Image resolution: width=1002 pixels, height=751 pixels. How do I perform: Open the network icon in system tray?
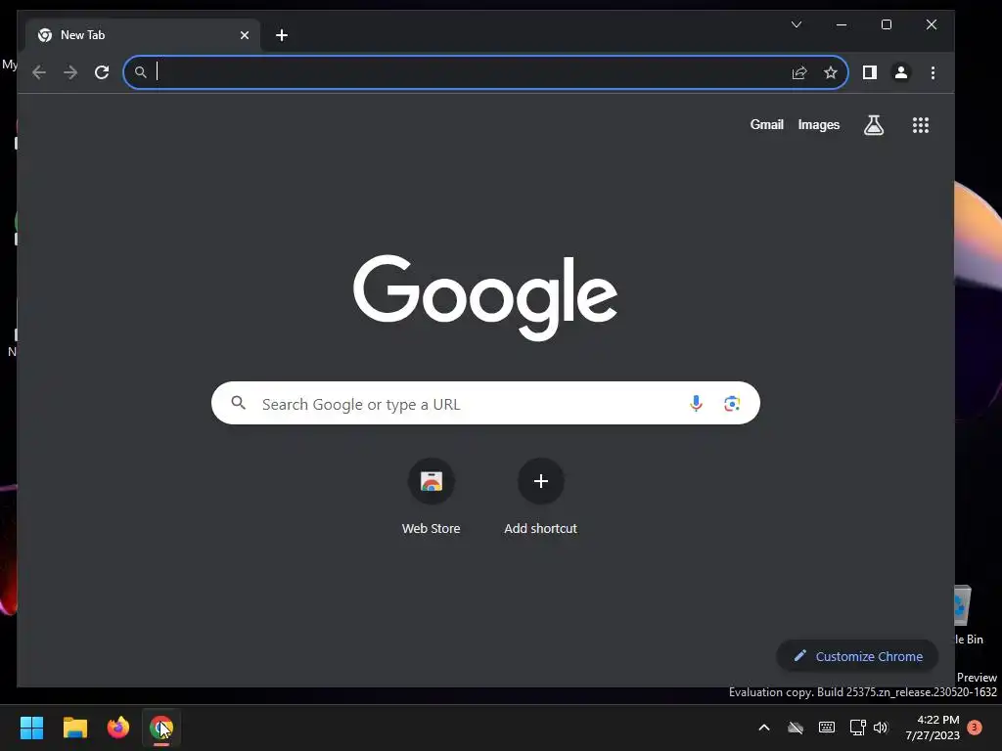[x=857, y=728]
